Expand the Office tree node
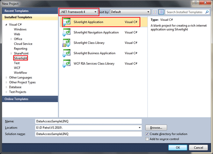 11,39
